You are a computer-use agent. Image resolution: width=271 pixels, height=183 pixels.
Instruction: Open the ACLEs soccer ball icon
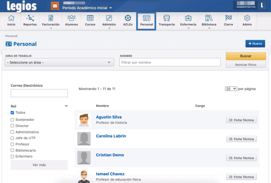(x=128, y=20)
